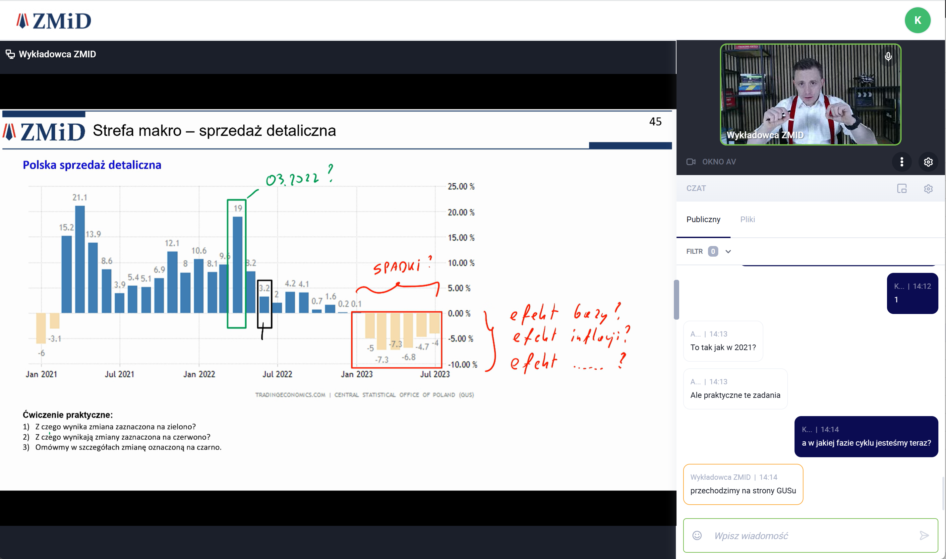Click the chat scrollbar handle
The image size is (946, 559).
pyautogui.click(x=677, y=299)
